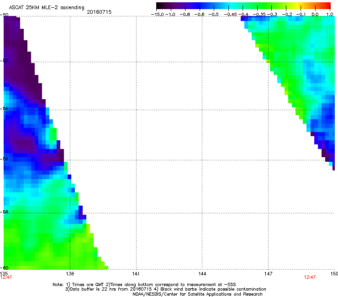The image size is (338, 297).
Task: Click the -15.0 color scale label
Action: point(158,15)
